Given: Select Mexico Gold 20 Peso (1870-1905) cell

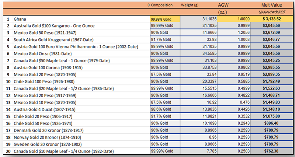Looking at the screenshot, I should pyautogui.click(x=81, y=74).
